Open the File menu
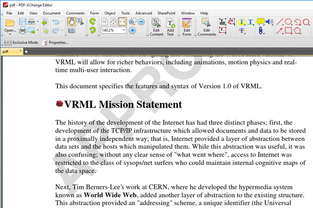The width and height of the screenshot is (313, 208). [9, 13]
